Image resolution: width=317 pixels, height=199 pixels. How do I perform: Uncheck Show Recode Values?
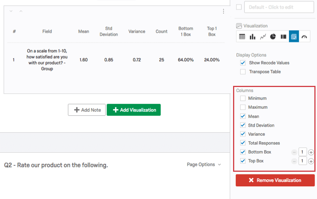tap(243, 63)
